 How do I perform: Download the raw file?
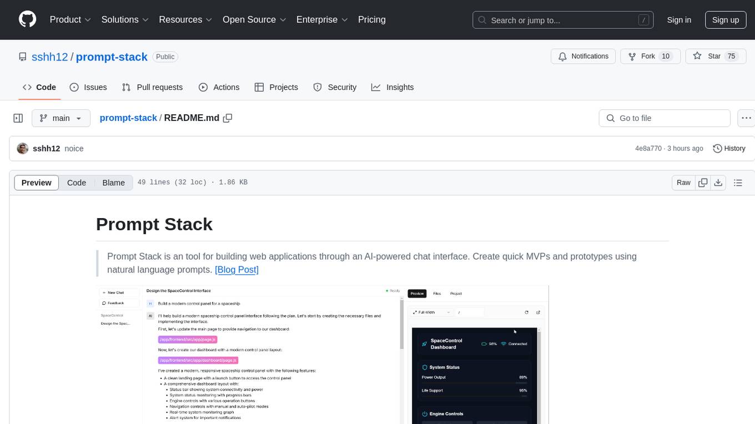(718, 183)
